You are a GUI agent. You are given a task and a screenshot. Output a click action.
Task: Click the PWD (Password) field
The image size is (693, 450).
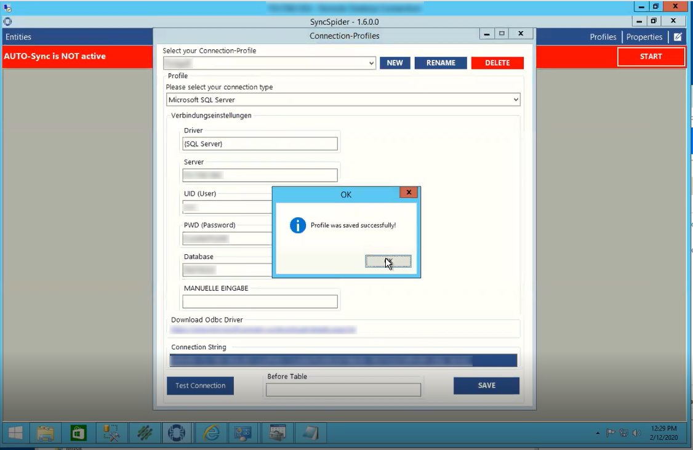[227, 238]
